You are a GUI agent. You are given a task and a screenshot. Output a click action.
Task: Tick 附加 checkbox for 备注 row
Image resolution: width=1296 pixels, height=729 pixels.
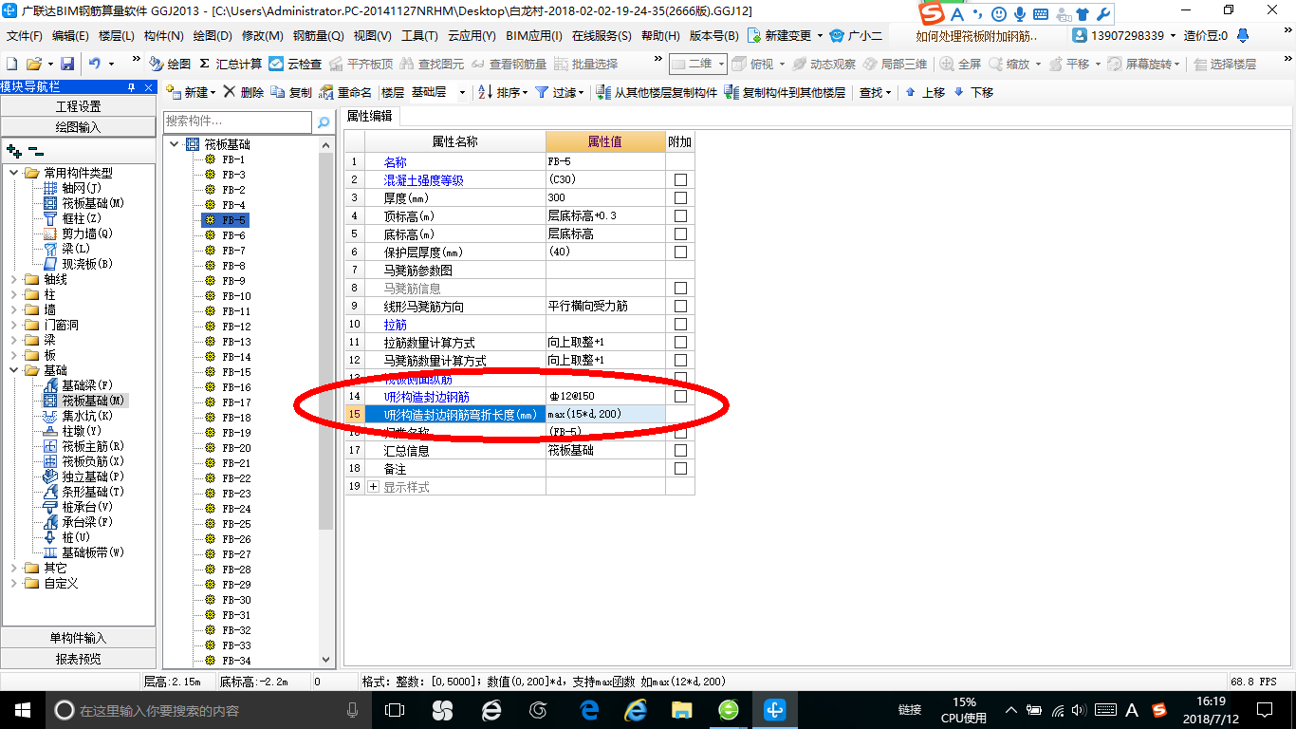click(x=680, y=468)
